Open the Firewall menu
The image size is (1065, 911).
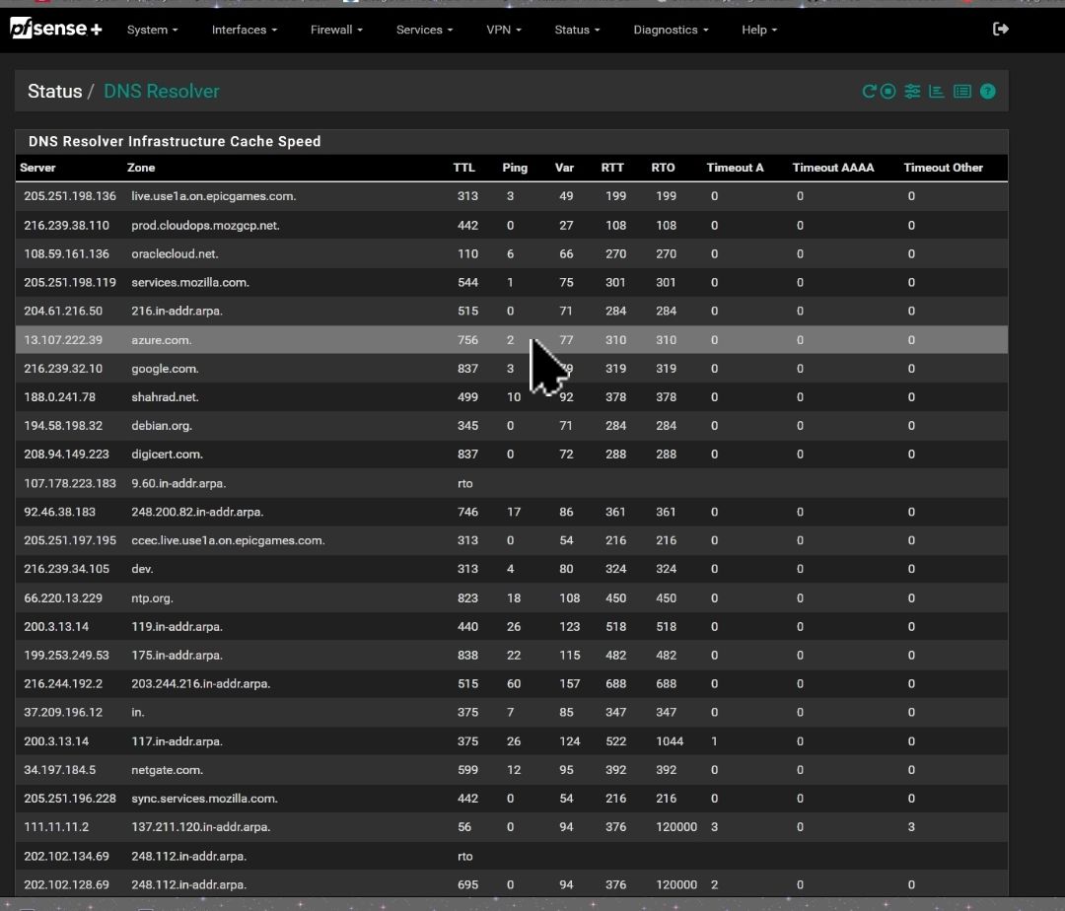[336, 30]
